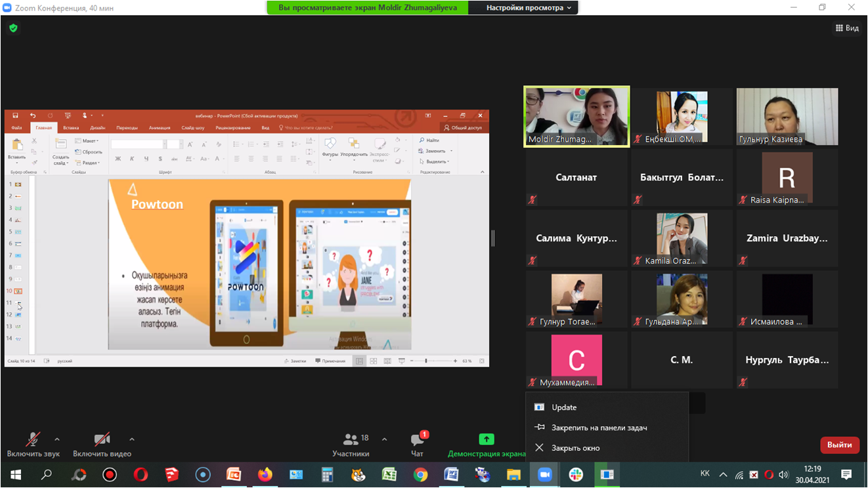868x488 pixels.
Task: Turn on camera with Включить видео
Action: pyautogui.click(x=102, y=444)
